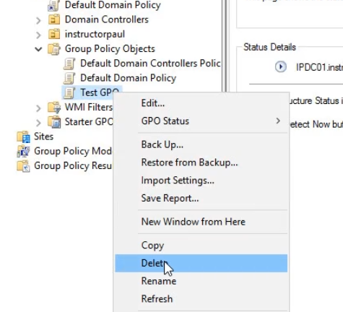Open the GPO Status submenu arrow
Image resolution: width=343 pixels, height=312 pixels.
point(278,121)
